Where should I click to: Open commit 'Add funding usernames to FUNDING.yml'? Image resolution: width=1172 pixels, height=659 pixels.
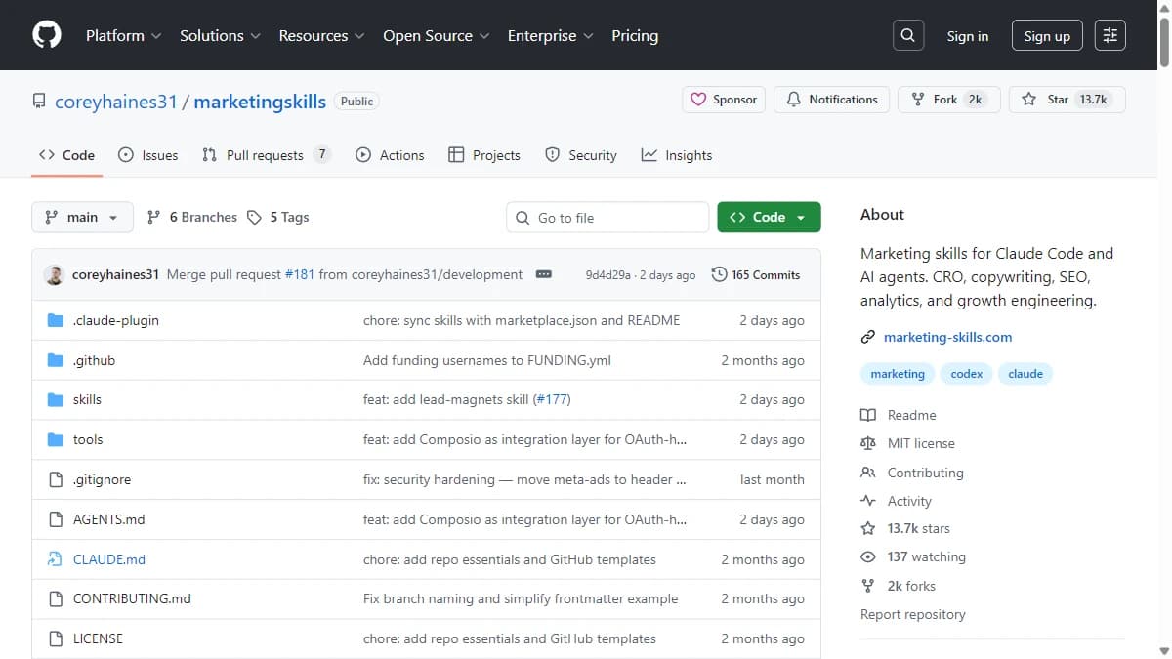tap(487, 360)
